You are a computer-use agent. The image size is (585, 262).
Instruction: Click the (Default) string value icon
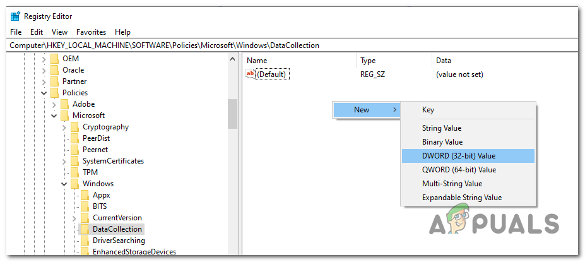(x=250, y=74)
